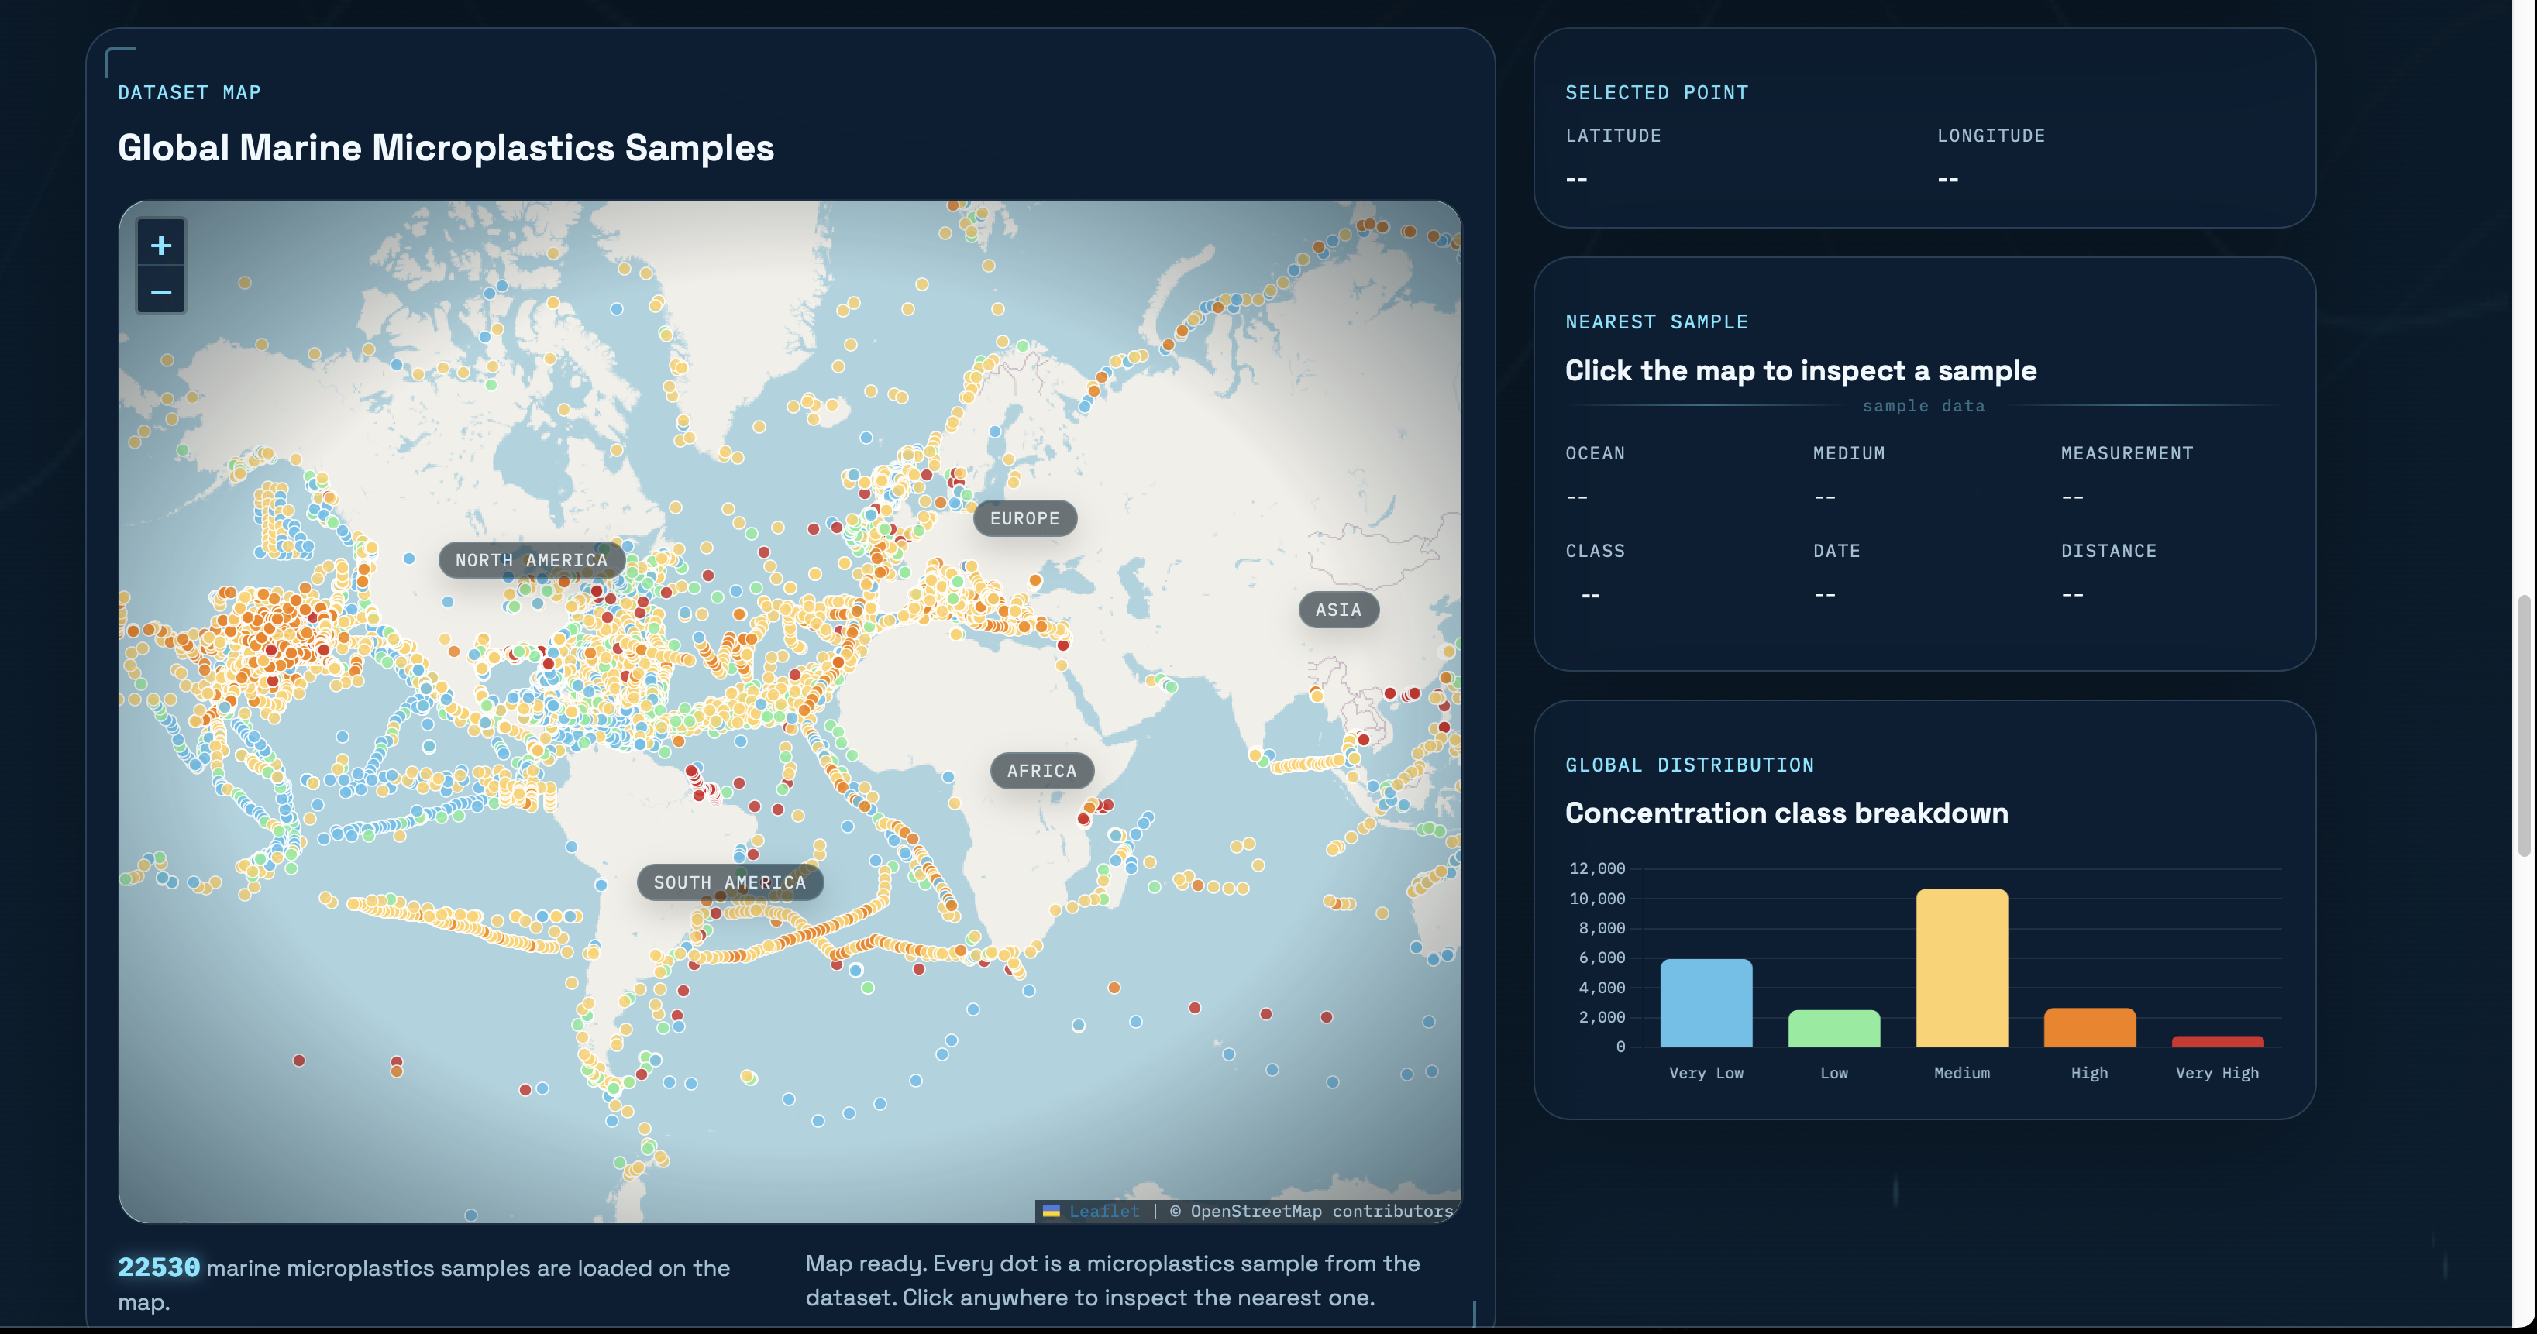Viewport: 2537px width, 1334px height.
Task: Click the 22530 sample count number
Action: tap(159, 1267)
